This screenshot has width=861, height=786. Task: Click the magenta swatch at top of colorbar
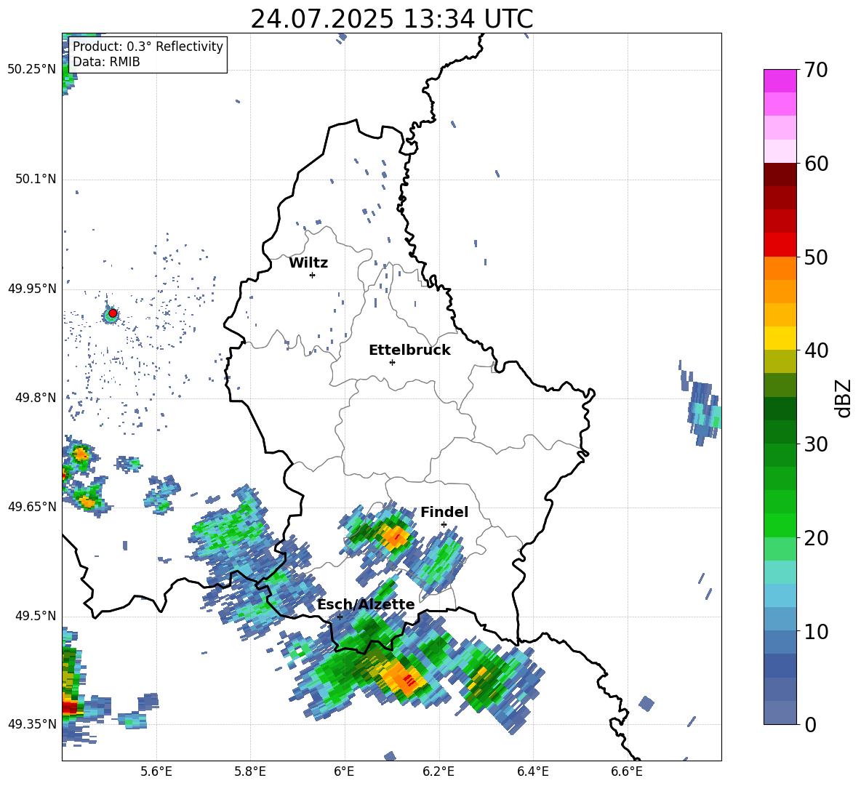coord(780,81)
